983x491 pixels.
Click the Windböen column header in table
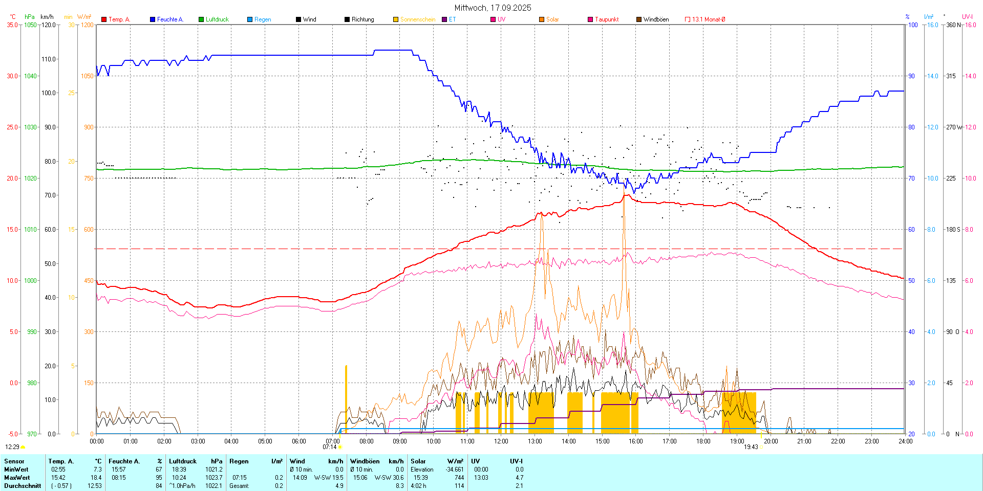(366, 461)
